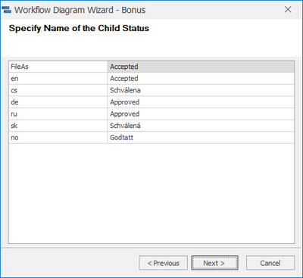Screen dimensions: 303x278
Task: Edit the FileAs value field Accepted
Action: point(201,67)
